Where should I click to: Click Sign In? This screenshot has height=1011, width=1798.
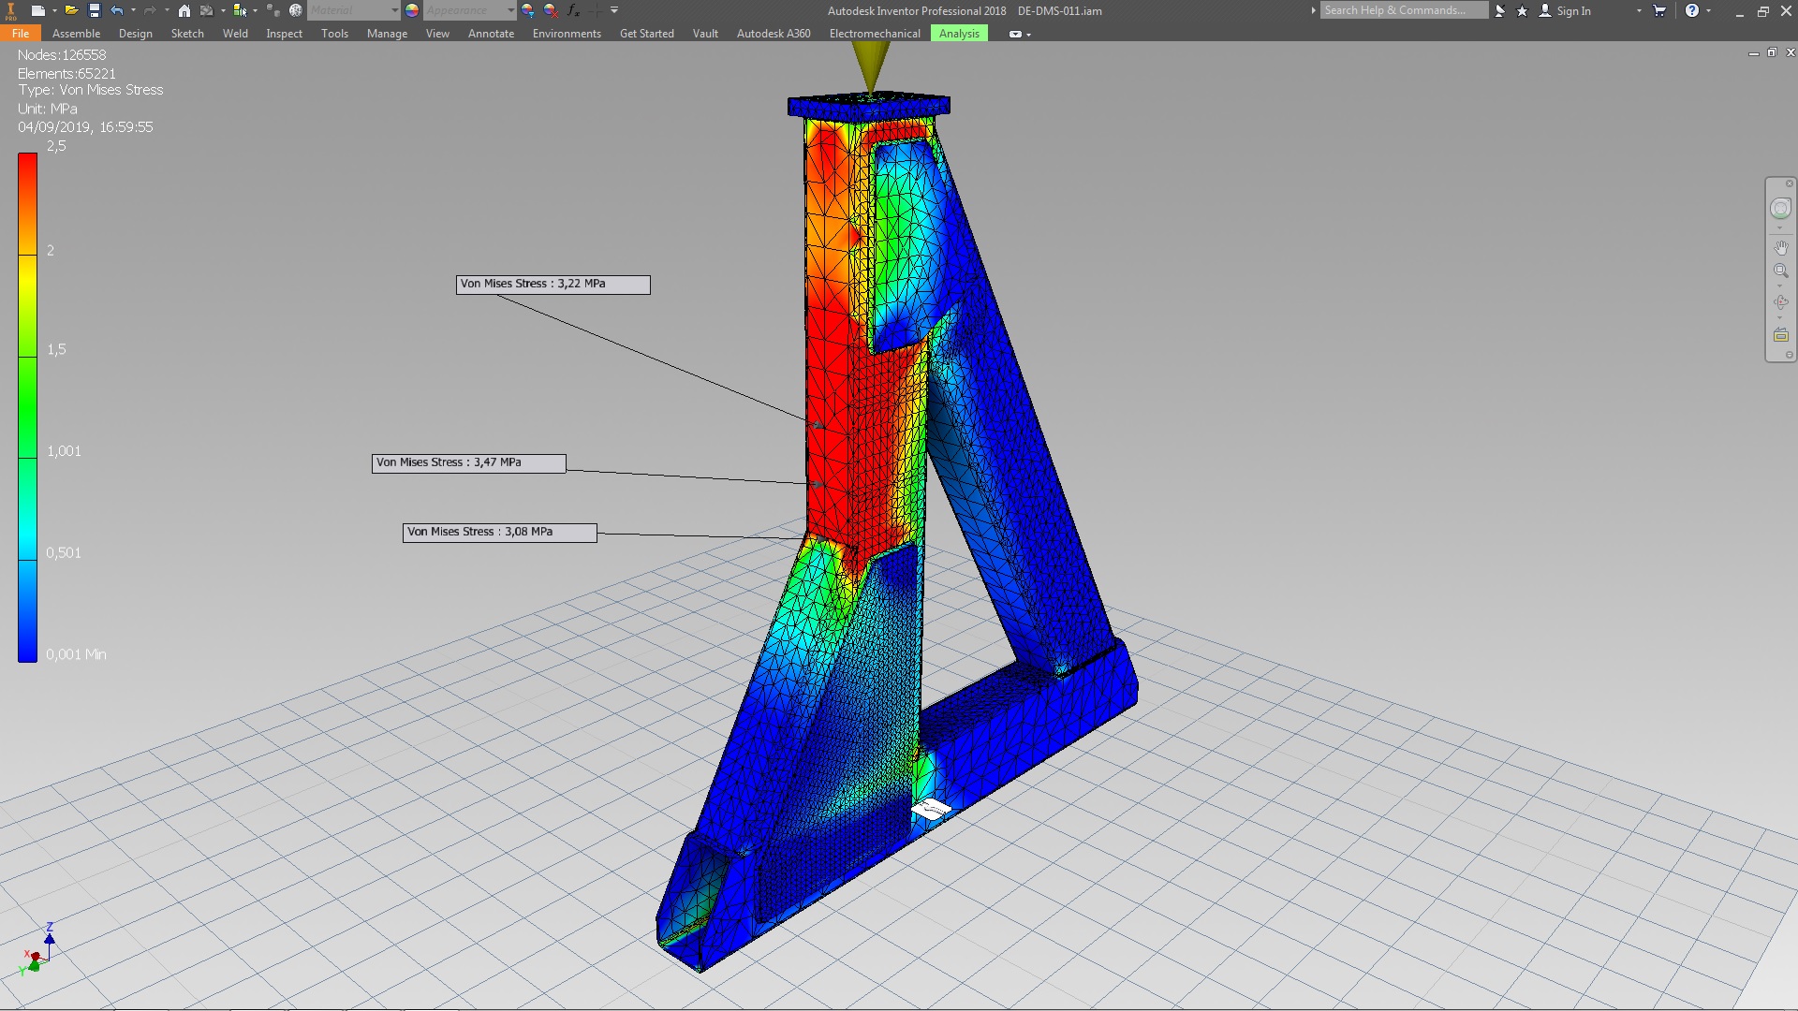tap(1573, 10)
